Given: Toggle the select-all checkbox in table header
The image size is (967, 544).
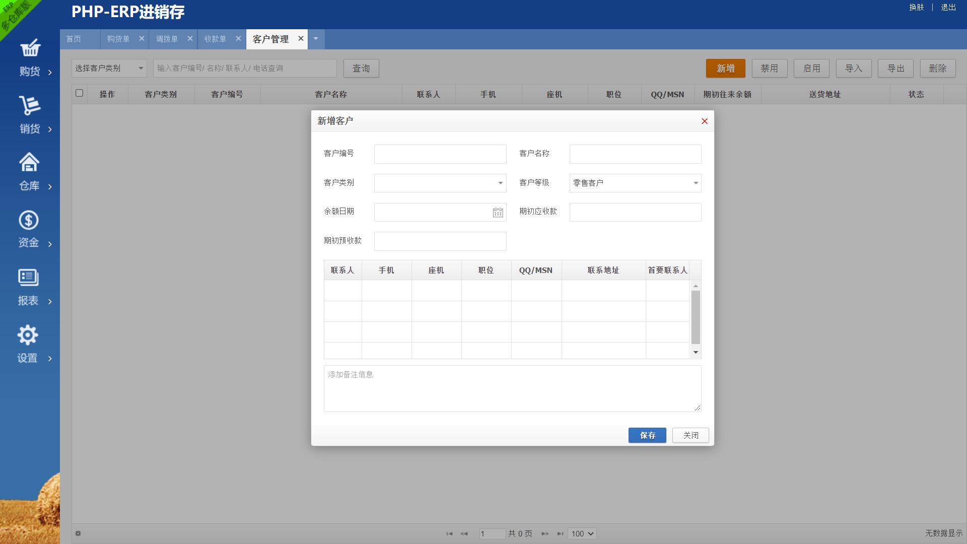Looking at the screenshot, I should point(79,94).
